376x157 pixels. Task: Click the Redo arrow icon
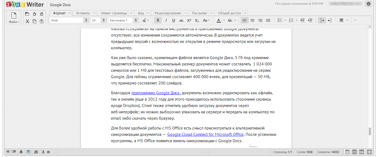pos(41,14)
